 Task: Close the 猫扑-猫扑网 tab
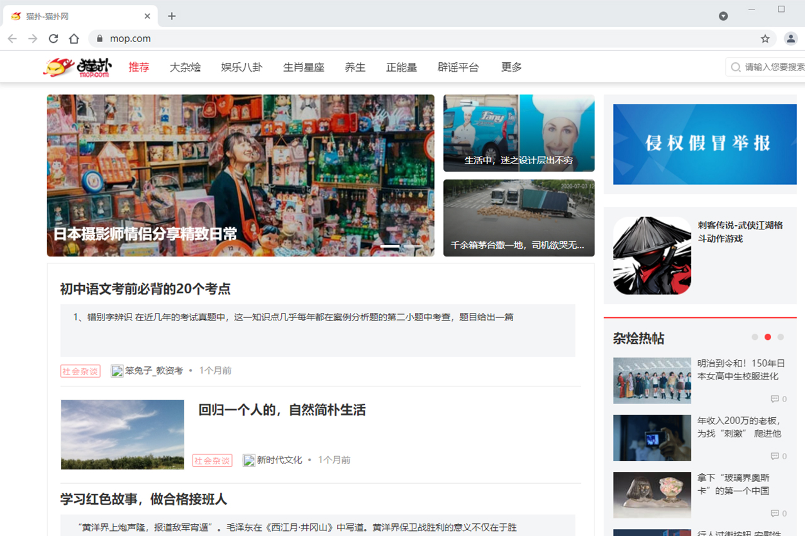(x=147, y=16)
